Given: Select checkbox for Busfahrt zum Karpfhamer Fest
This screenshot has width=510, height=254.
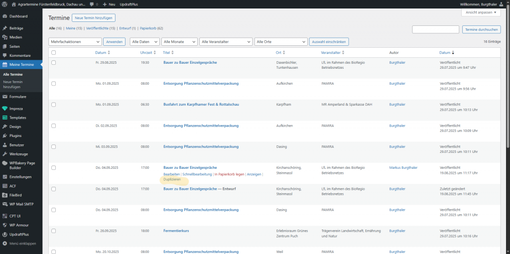Looking at the screenshot, I should [x=53, y=105].
